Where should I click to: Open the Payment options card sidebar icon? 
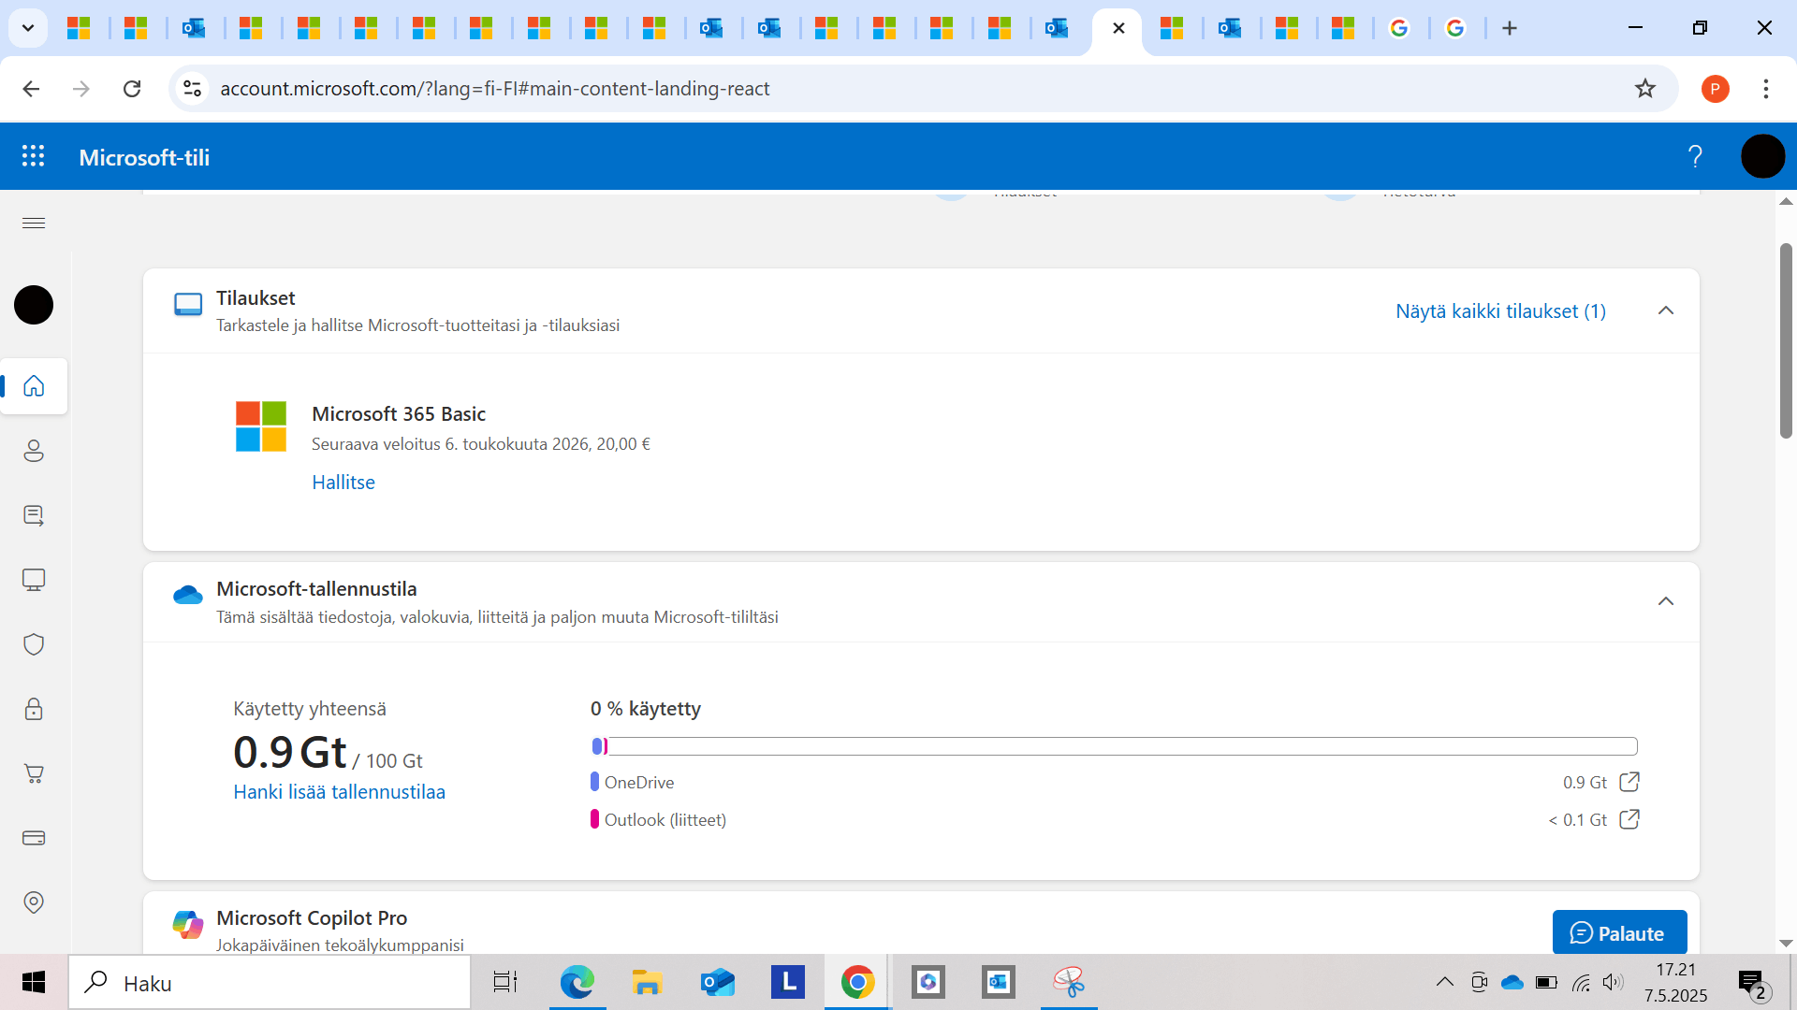point(34,838)
